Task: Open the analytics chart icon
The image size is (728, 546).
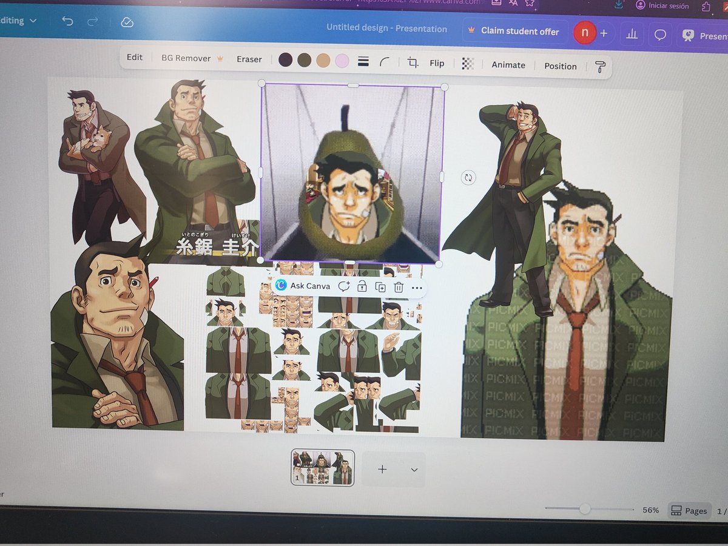Action: (x=632, y=34)
